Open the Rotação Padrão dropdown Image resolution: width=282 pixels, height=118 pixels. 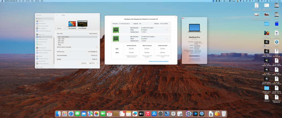(94, 59)
